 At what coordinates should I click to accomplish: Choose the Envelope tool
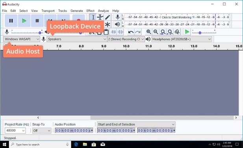[x=100, y=17]
